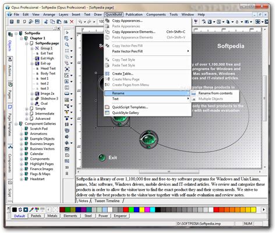Click the palette scroll right arrow
The height and width of the screenshot is (234, 276).
coord(264,210)
